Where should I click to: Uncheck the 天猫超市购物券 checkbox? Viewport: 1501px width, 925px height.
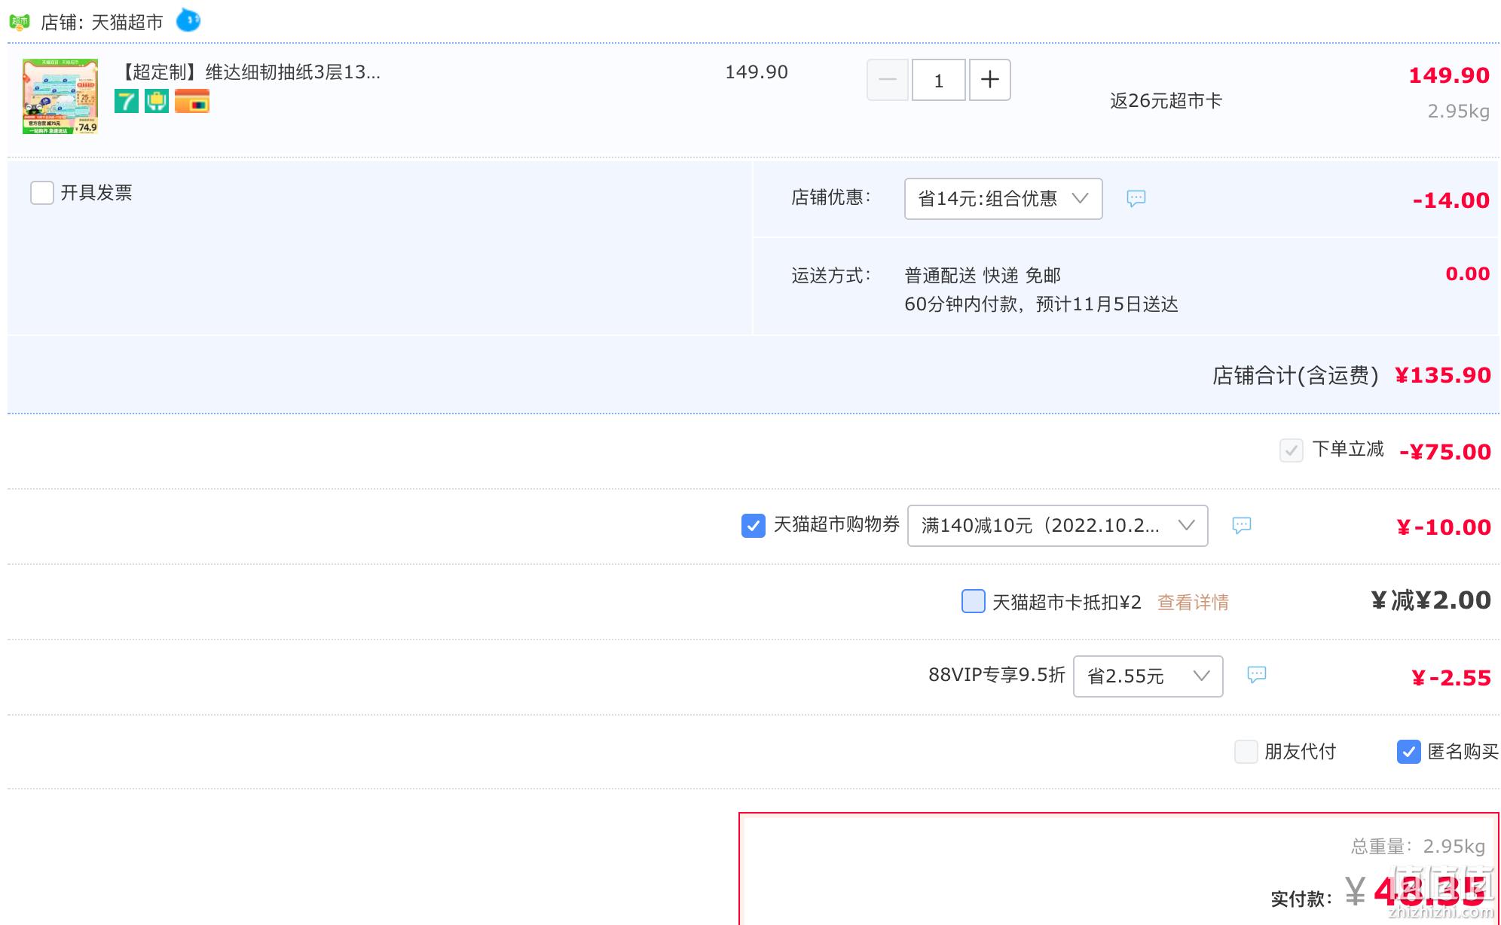[x=754, y=525]
